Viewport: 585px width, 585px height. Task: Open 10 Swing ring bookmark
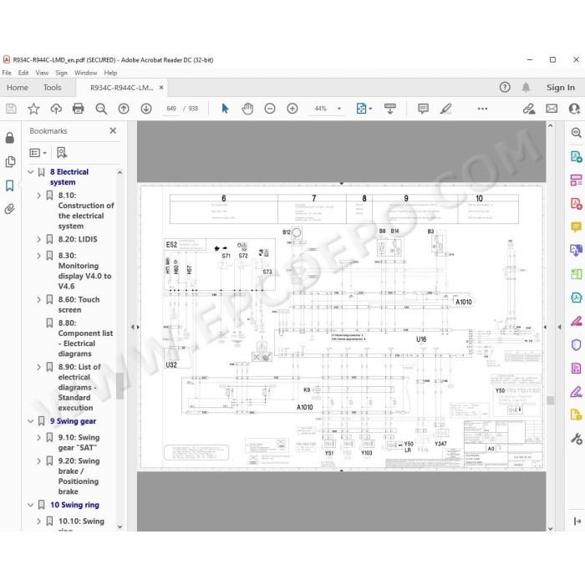(74, 505)
